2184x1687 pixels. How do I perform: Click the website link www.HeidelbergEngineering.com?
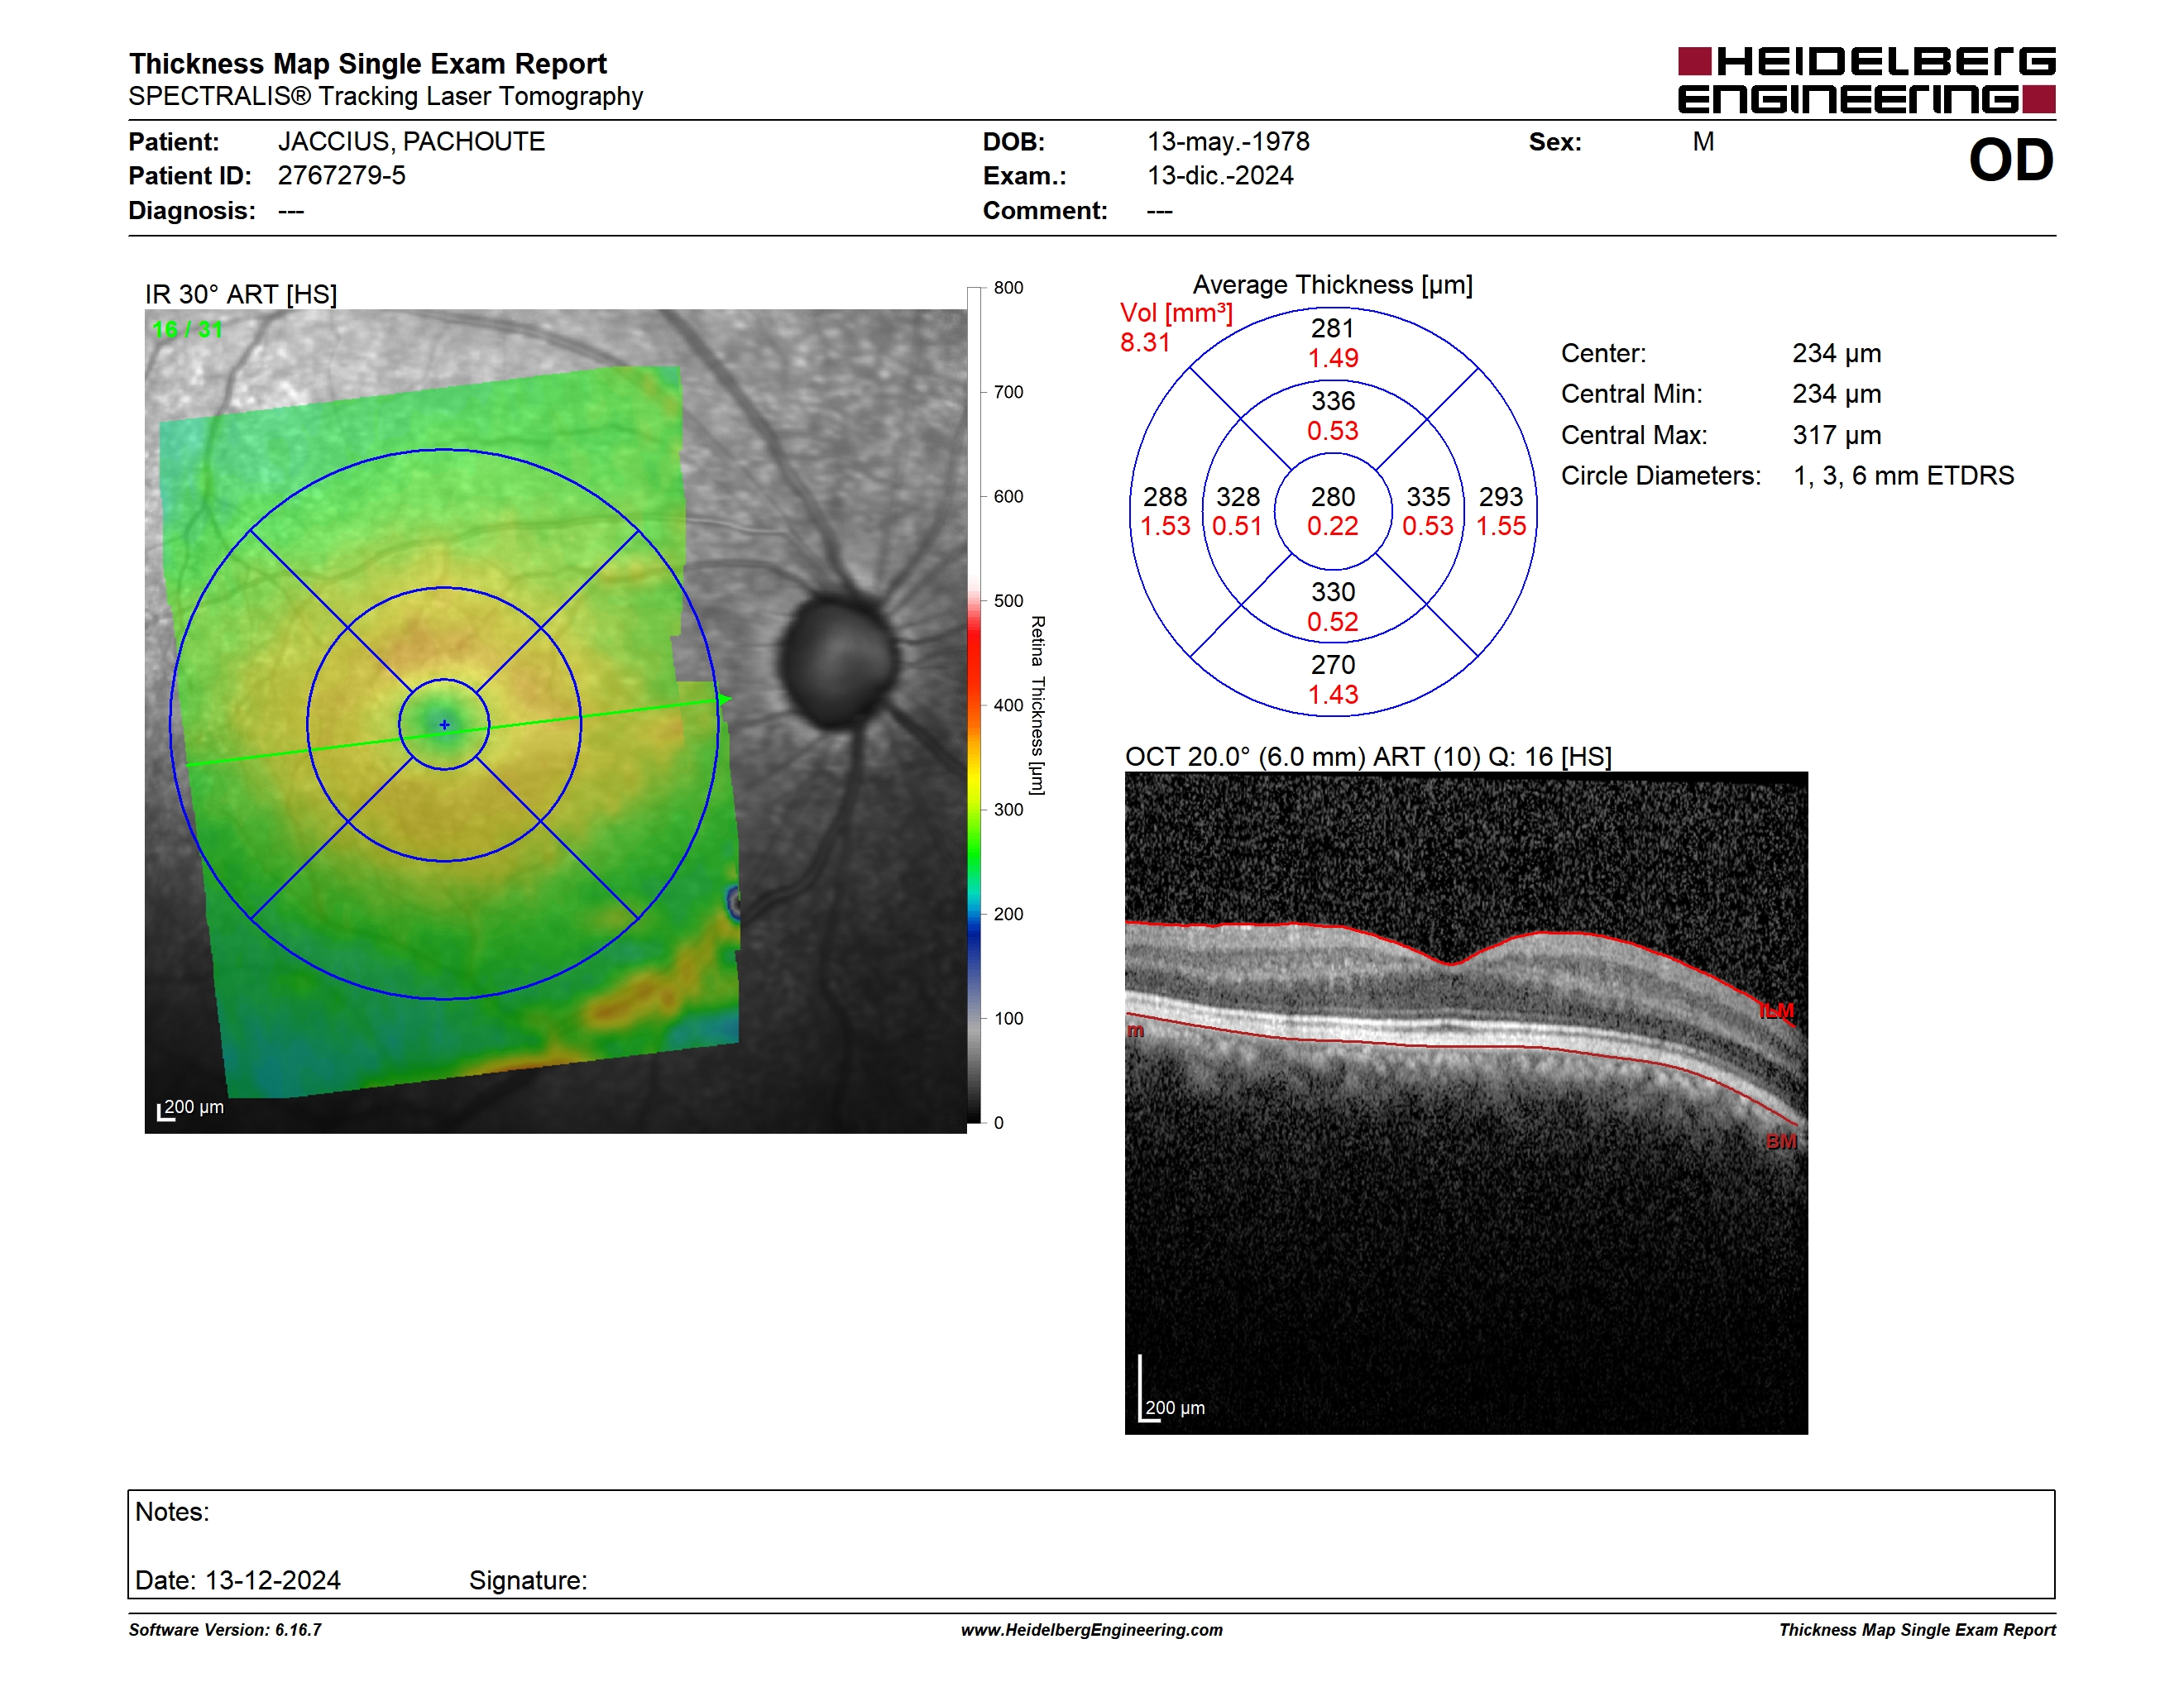click(x=1091, y=1630)
